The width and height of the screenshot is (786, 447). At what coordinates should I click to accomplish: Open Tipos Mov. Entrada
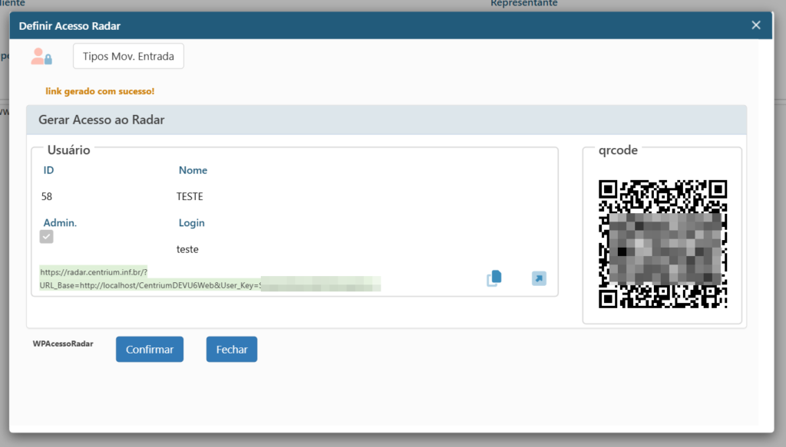coord(128,56)
